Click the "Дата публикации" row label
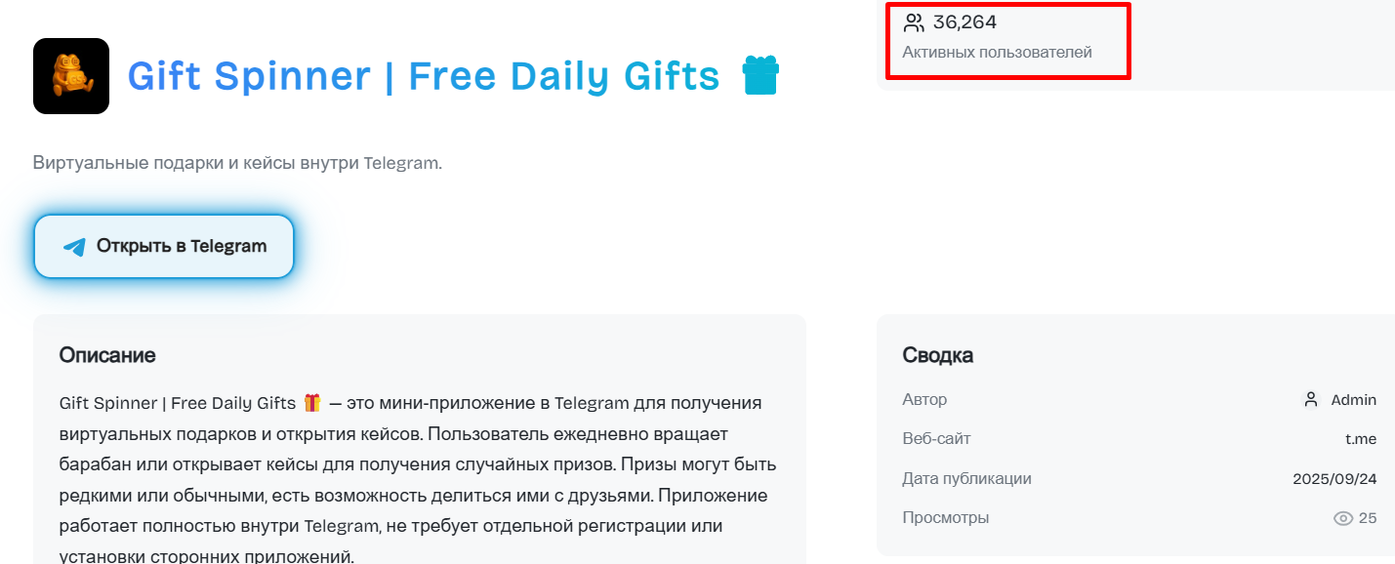1395x564 pixels. coord(966,479)
